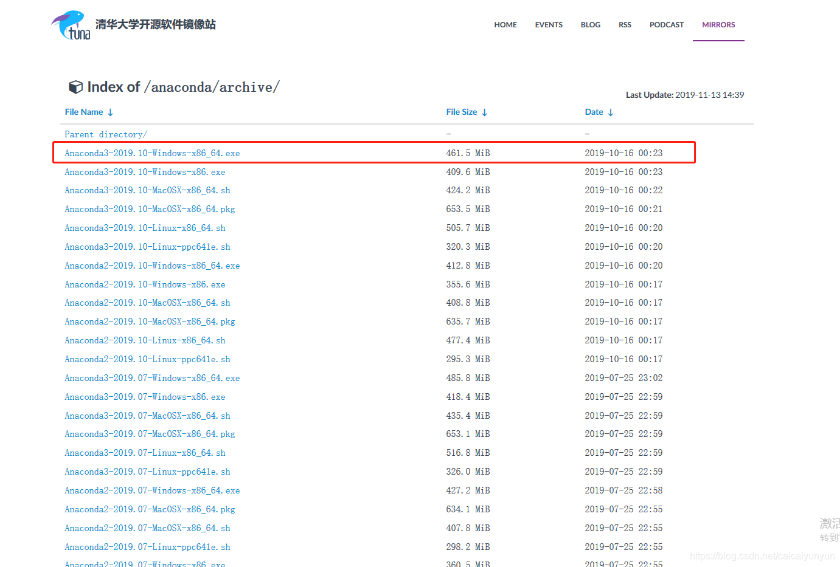Download Anaconda3-2019.10-MacOSX-x86_64.sh
The width and height of the screenshot is (840, 567).
tap(147, 190)
